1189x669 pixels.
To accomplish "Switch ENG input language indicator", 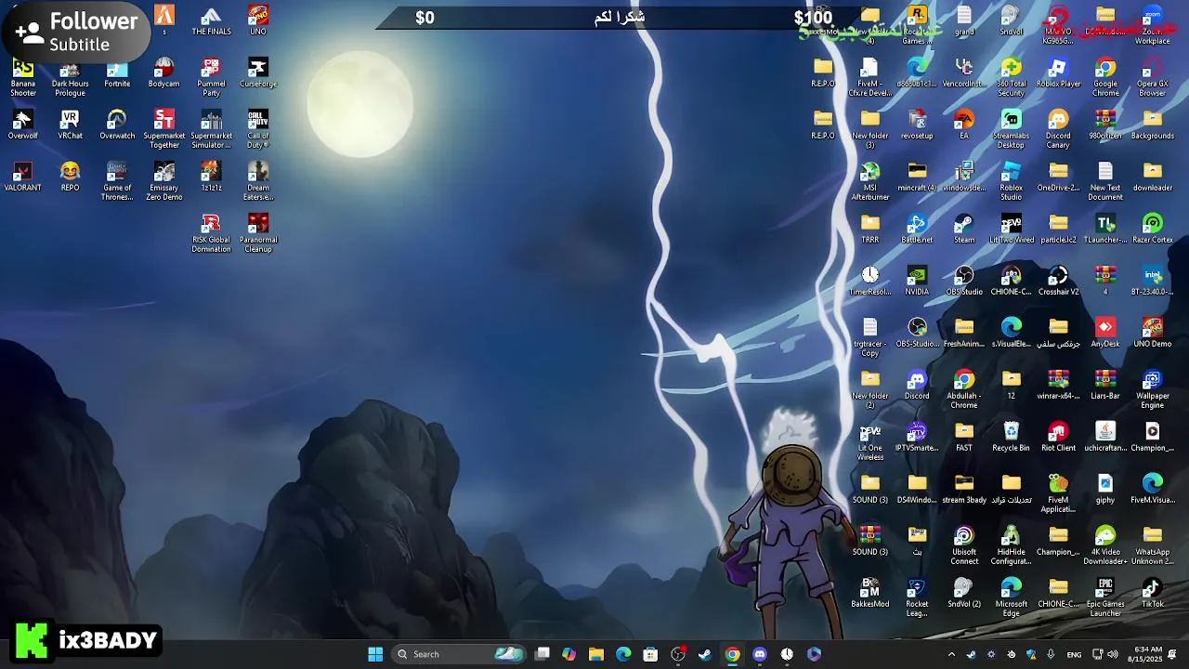I will click(x=1074, y=654).
